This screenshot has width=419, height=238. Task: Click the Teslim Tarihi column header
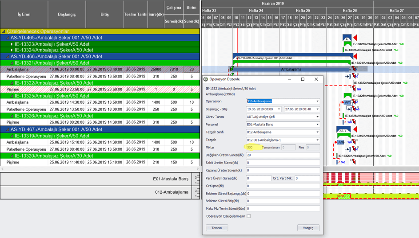coord(136,14)
